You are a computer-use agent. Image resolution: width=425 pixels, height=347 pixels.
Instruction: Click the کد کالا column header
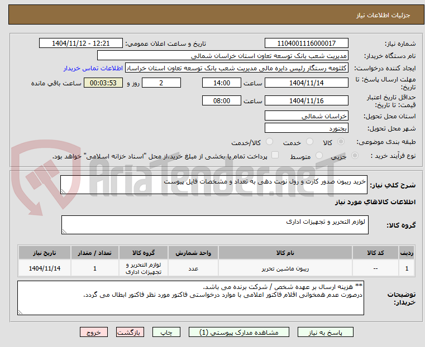coord(375,253)
